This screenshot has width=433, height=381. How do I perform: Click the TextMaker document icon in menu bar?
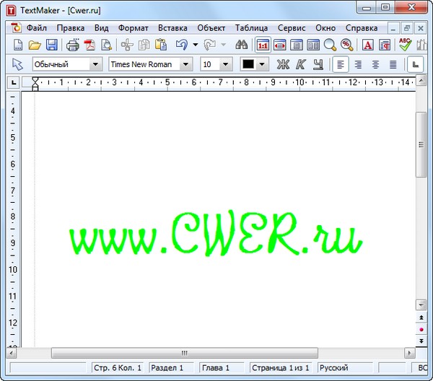coord(16,28)
